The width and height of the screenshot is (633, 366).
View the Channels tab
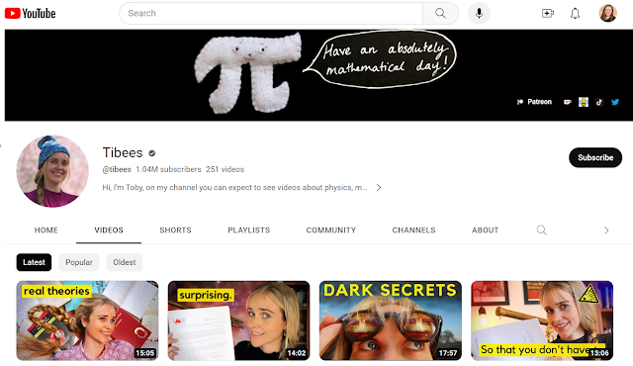click(413, 230)
